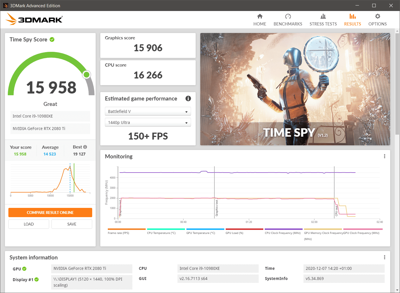The width and height of the screenshot is (400, 293).
Task: Click COMPARE RESULT ONLINE button
Action: (x=50, y=213)
